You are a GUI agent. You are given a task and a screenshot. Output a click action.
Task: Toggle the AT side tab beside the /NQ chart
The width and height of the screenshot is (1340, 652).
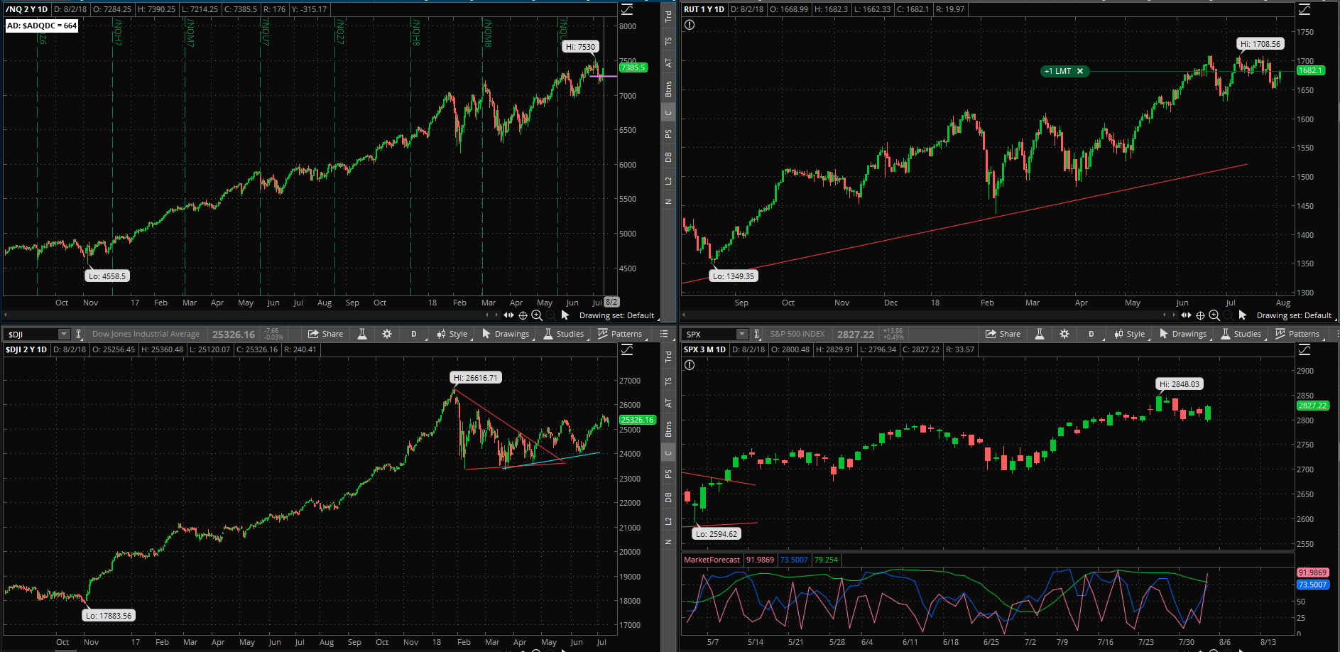click(668, 63)
